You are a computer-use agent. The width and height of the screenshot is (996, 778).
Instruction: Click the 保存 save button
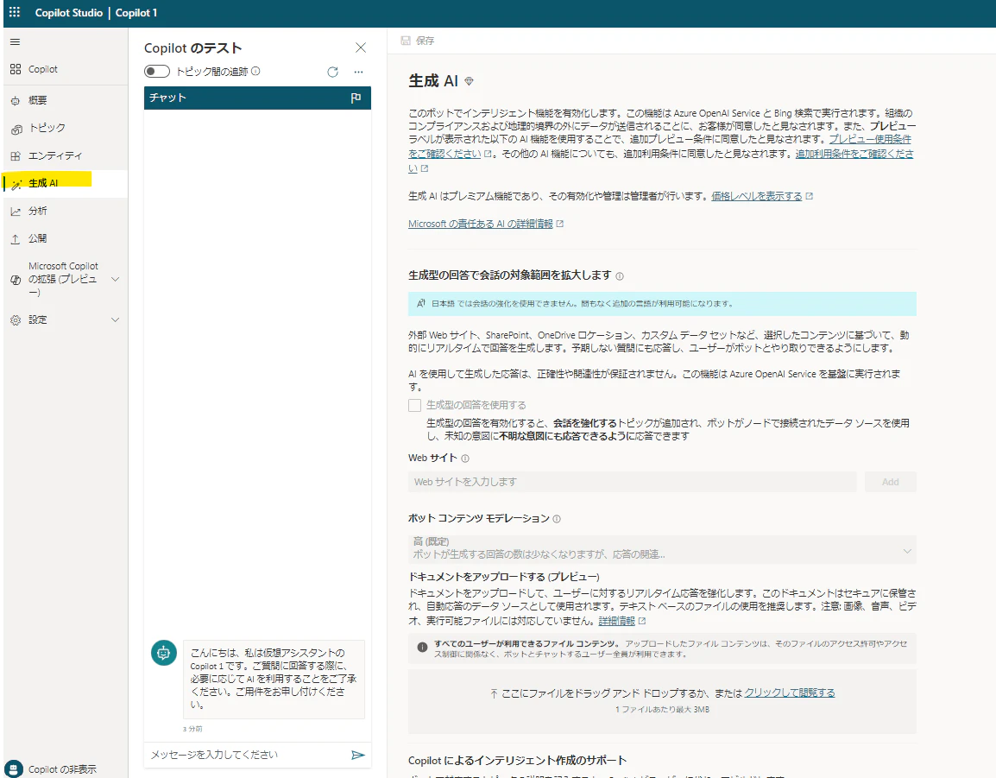(418, 41)
